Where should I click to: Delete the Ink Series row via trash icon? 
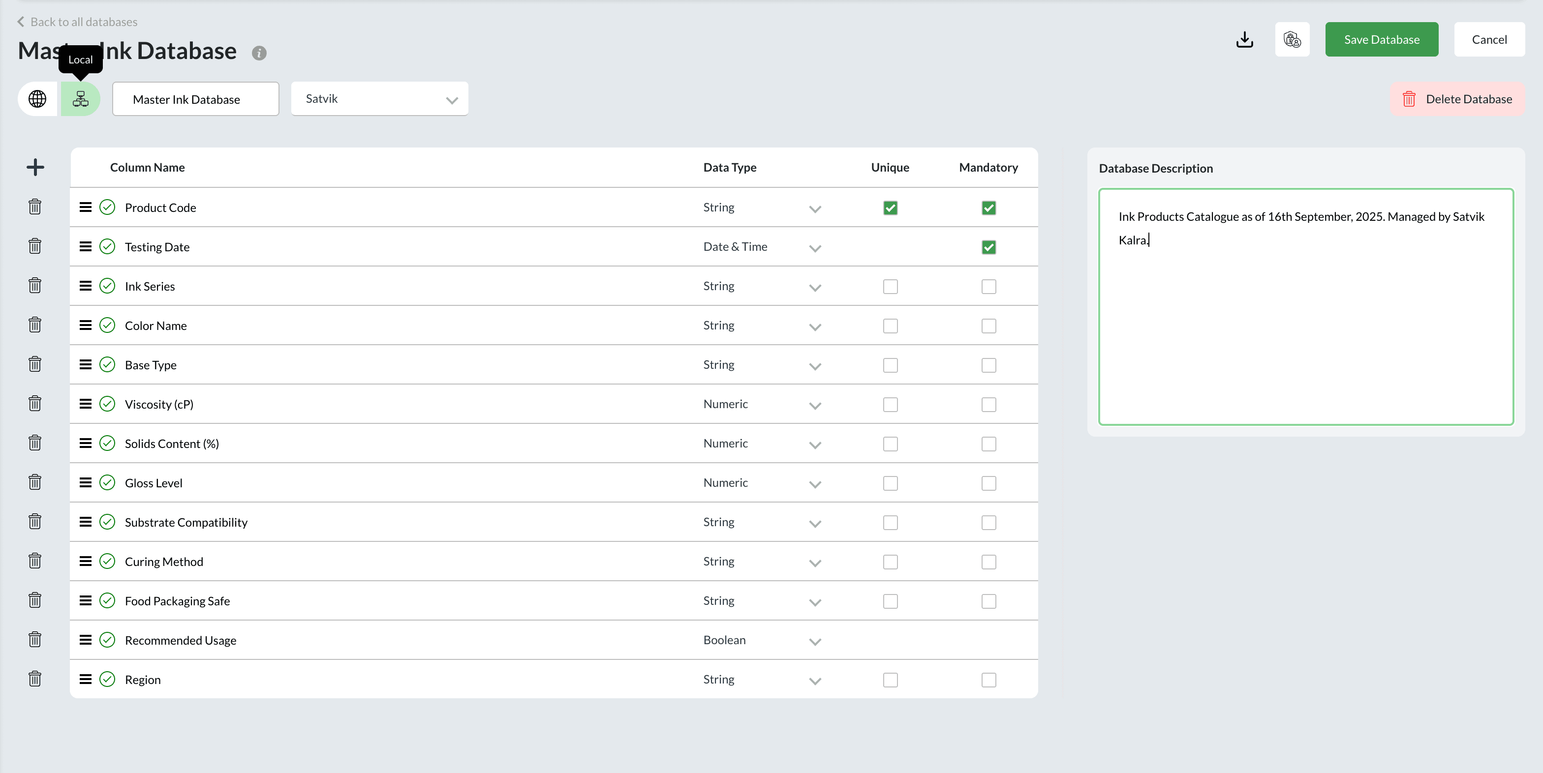34,285
